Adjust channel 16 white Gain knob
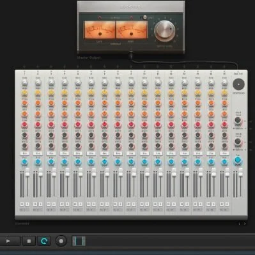The image size is (255, 255). 224,82
